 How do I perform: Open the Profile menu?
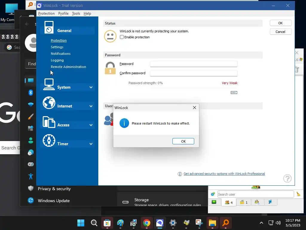[63, 13]
